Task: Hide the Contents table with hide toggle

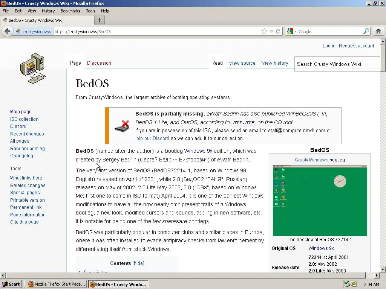Action: 138,263
